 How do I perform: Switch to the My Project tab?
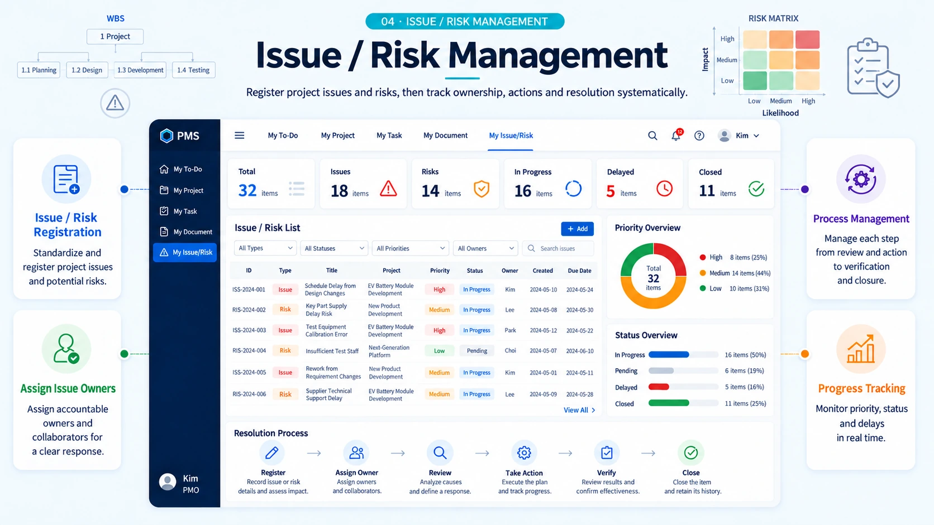tap(338, 136)
